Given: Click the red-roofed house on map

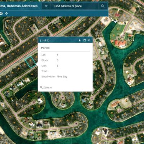Looking at the screenshot, I should tap(120, 44).
